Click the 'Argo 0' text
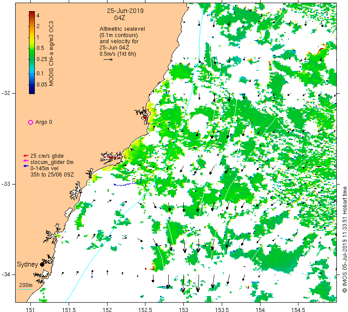 pyautogui.click(x=44, y=122)
